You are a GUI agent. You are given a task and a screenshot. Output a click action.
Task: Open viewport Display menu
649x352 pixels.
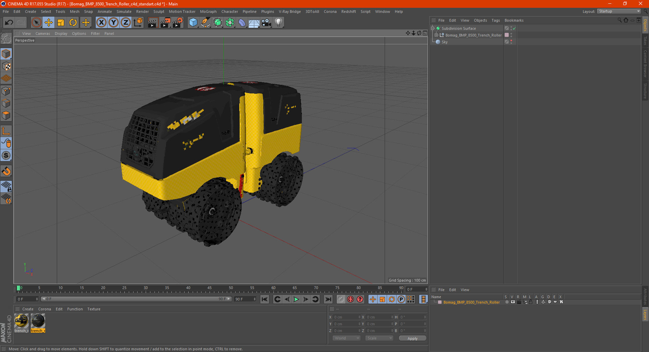(x=61, y=34)
